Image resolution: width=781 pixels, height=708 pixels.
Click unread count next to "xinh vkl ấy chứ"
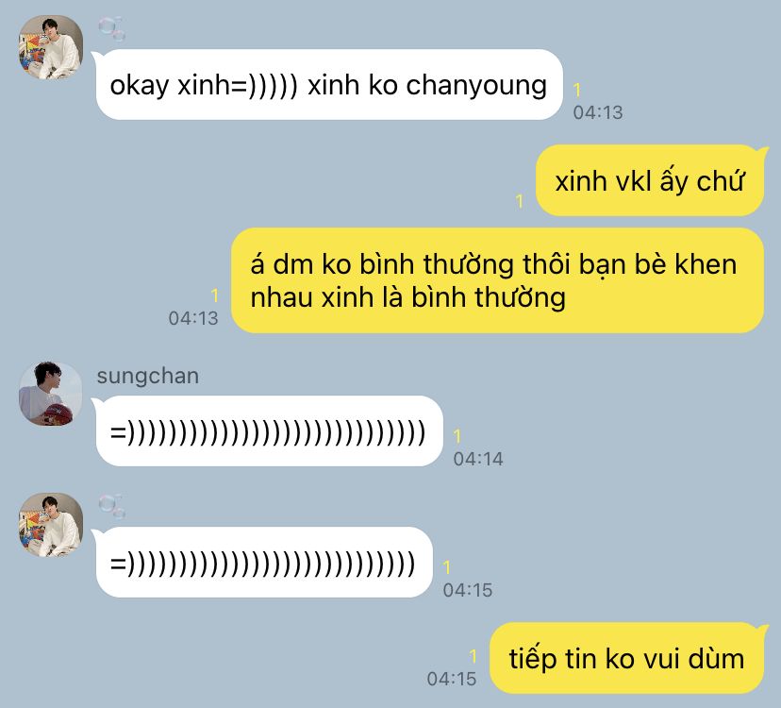(520, 201)
